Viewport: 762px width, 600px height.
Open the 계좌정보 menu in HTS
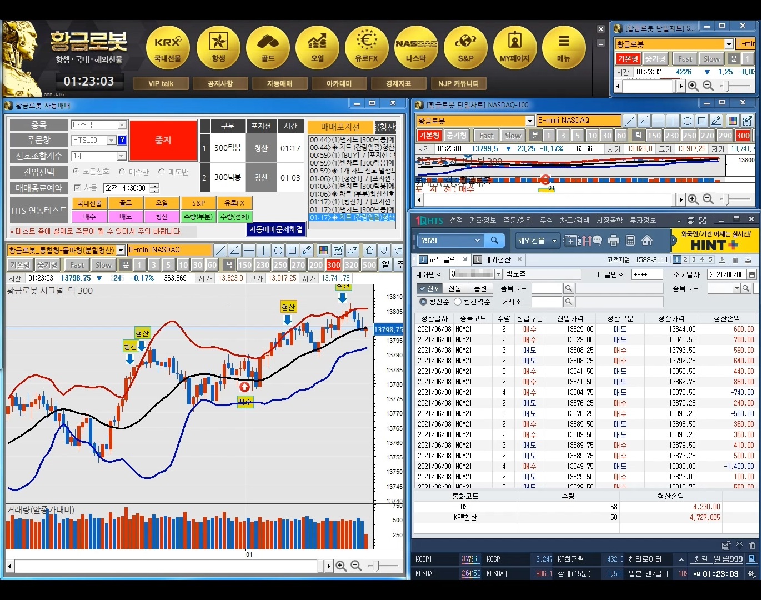(x=483, y=221)
